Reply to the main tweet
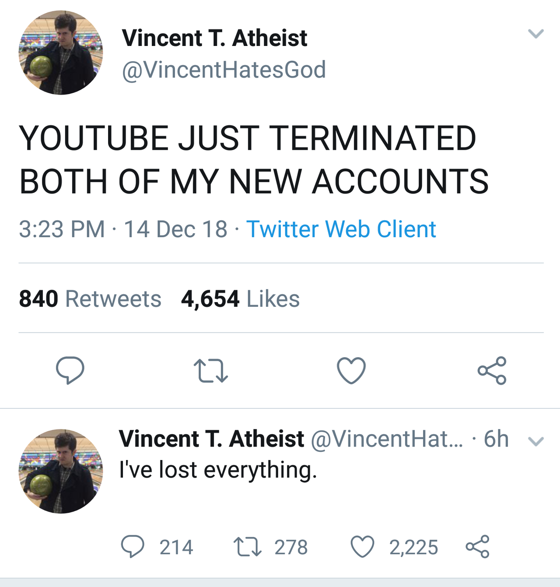The image size is (560, 587). pyautogui.click(x=70, y=370)
